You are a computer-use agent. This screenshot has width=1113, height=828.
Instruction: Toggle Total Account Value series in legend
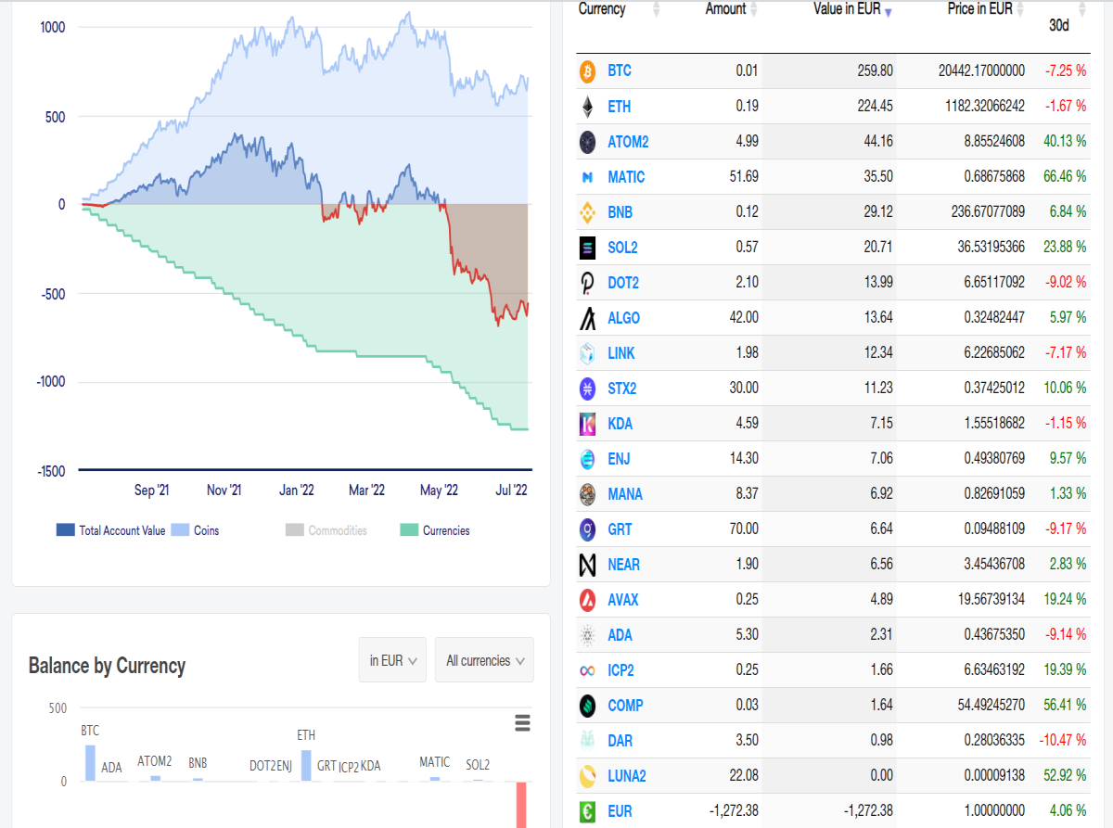111,530
